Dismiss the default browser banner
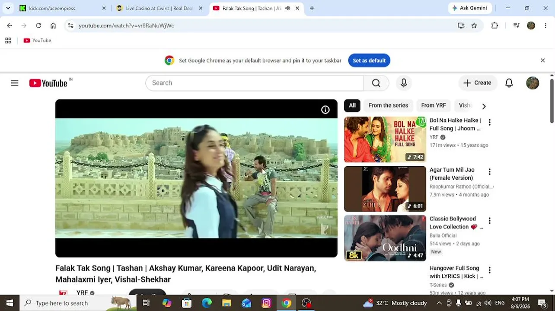The width and height of the screenshot is (555, 311). pos(543,60)
